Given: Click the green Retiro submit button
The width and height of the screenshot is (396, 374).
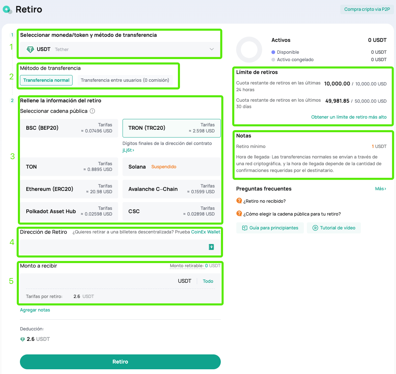Looking at the screenshot, I should click(120, 361).
